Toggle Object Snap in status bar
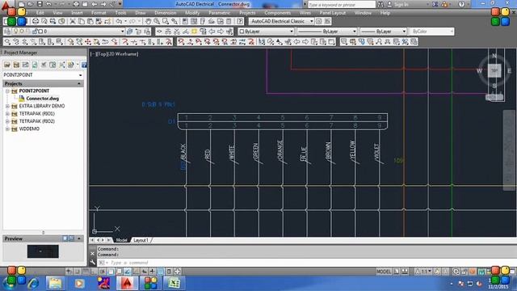517x291 pixels. click(111, 272)
